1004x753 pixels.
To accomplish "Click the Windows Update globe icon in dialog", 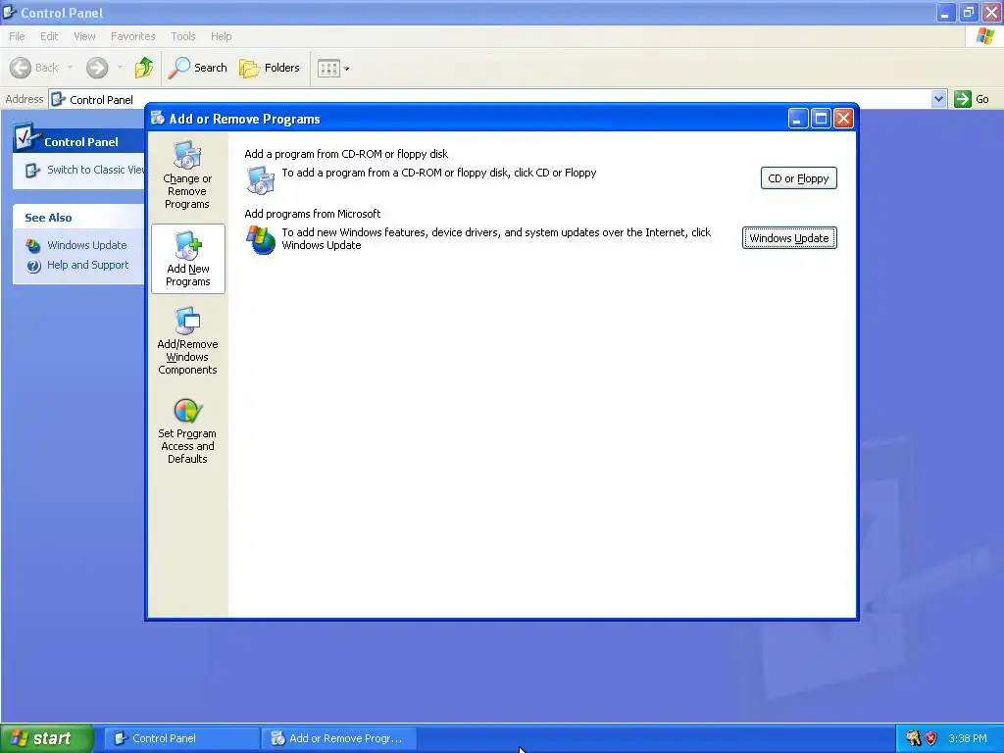I will point(261,239).
